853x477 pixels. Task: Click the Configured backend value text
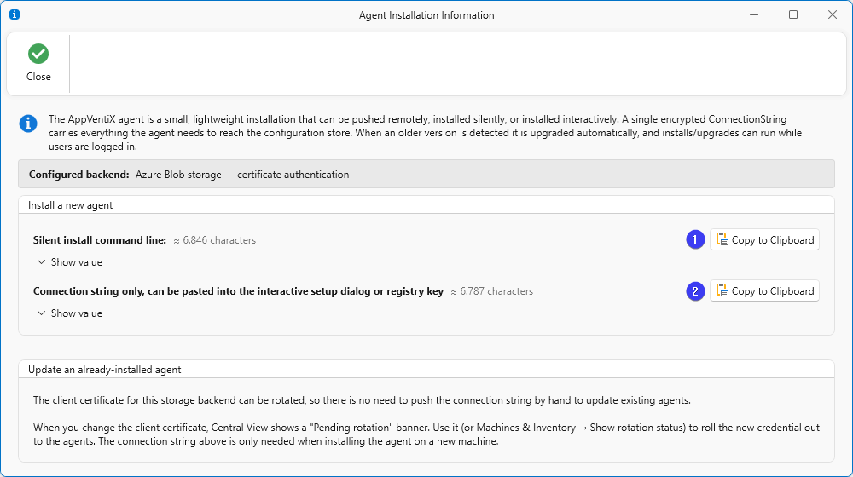point(242,175)
